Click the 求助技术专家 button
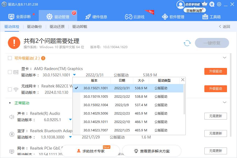The width and height of the screenshot is (237, 158). (90, 151)
